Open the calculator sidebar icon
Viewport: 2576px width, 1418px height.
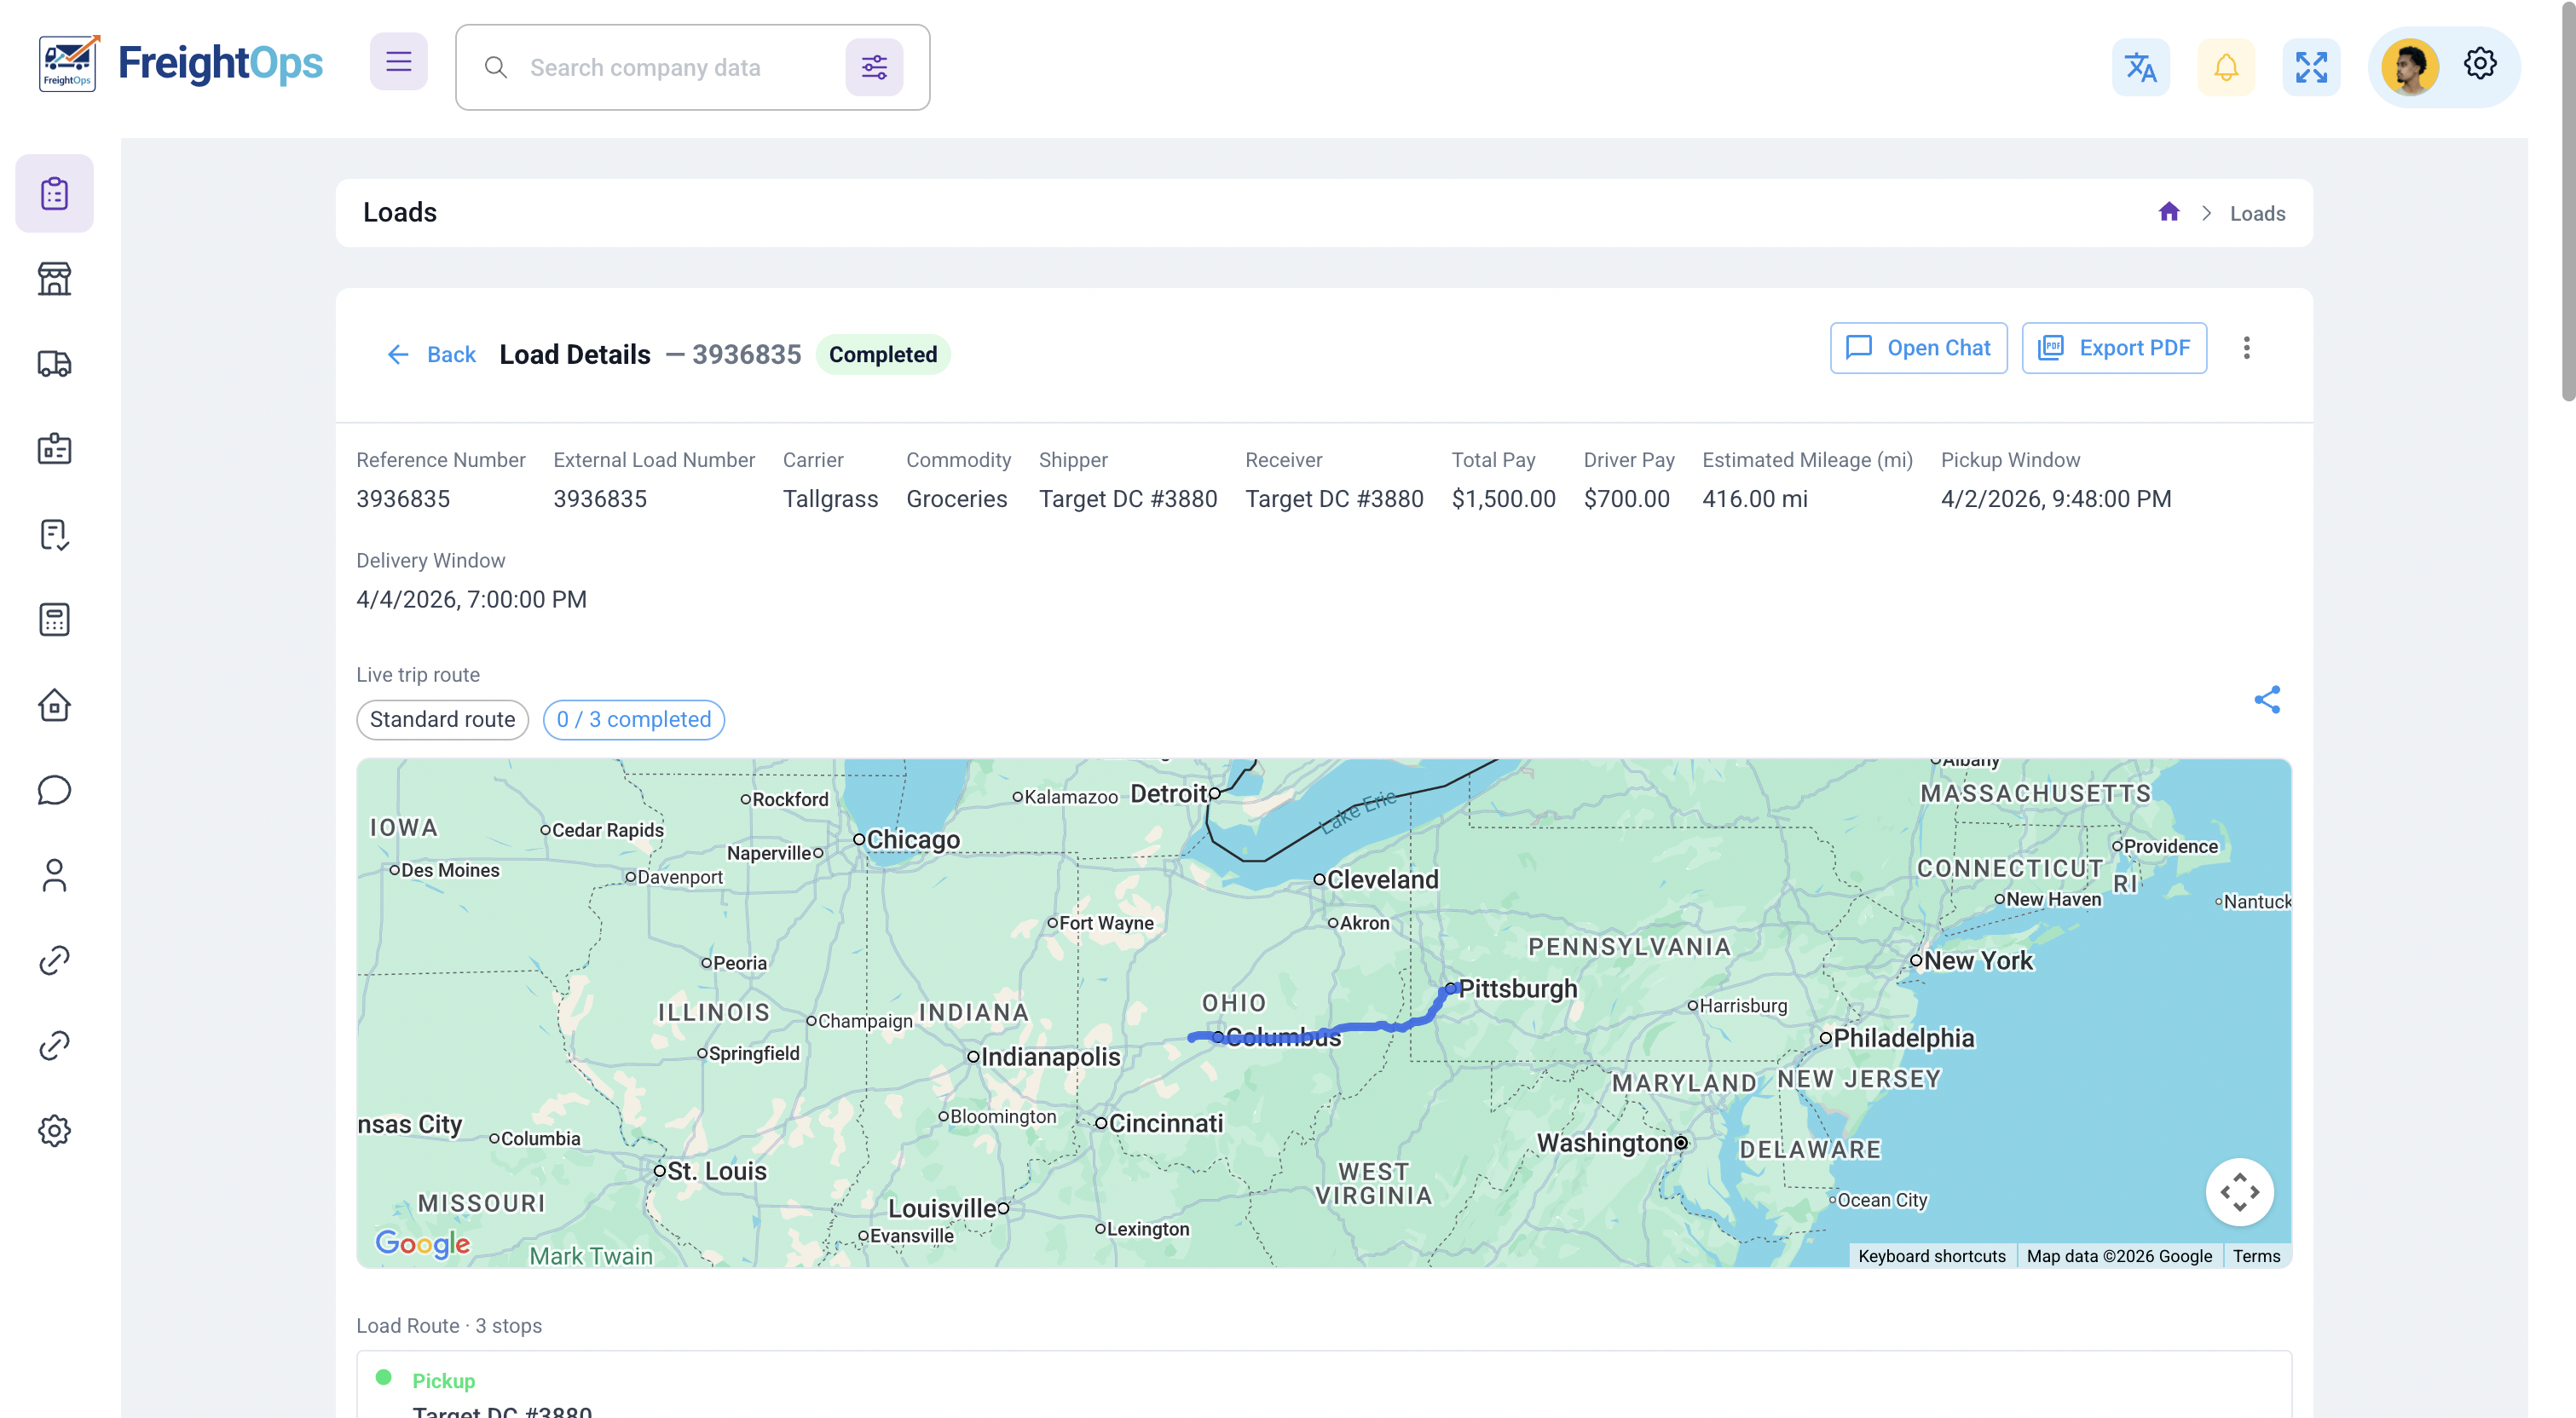(x=54, y=620)
